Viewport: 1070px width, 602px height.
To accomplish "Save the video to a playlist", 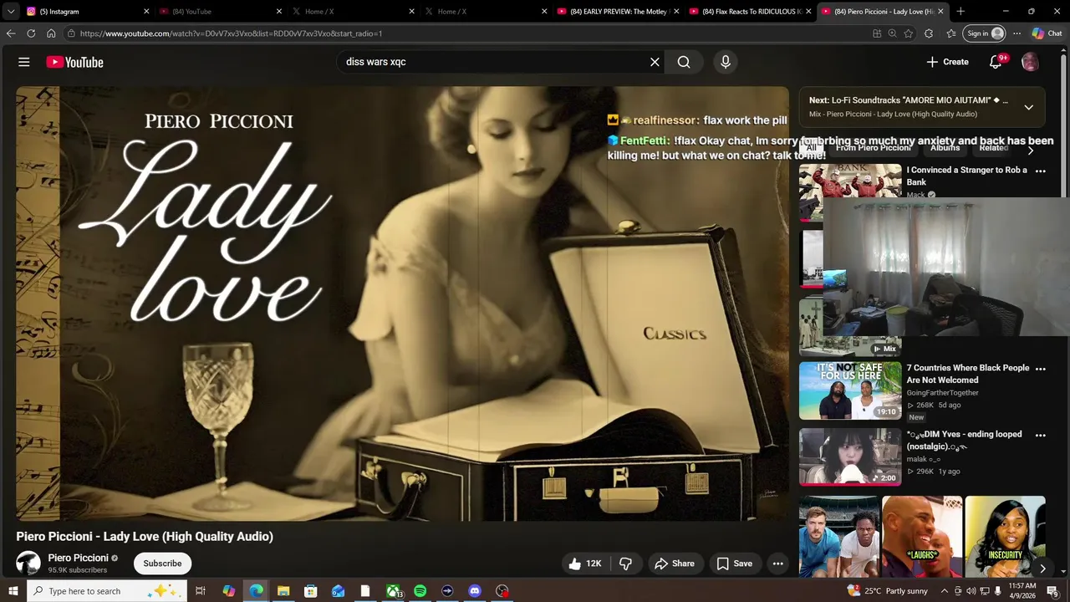I will tap(735, 564).
